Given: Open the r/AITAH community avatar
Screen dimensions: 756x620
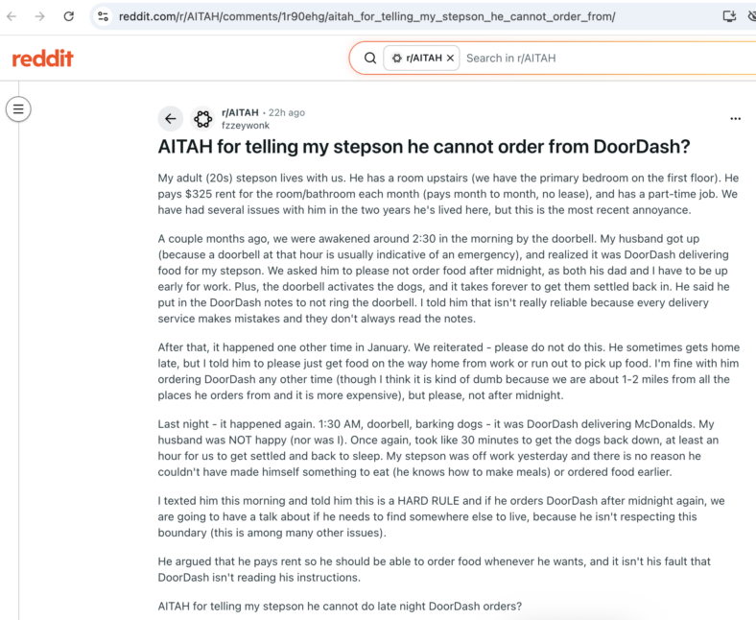Looking at the screenshot, I should 203,119.
